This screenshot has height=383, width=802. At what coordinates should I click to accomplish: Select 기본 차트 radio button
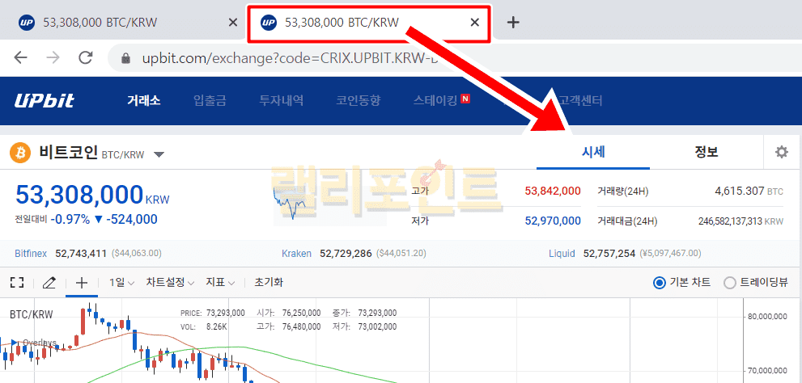click(x=660, y=282)
